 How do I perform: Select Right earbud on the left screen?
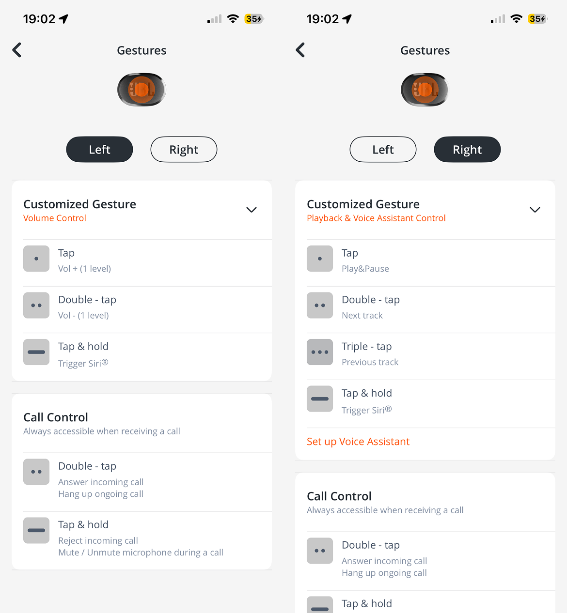pos(184,150)
